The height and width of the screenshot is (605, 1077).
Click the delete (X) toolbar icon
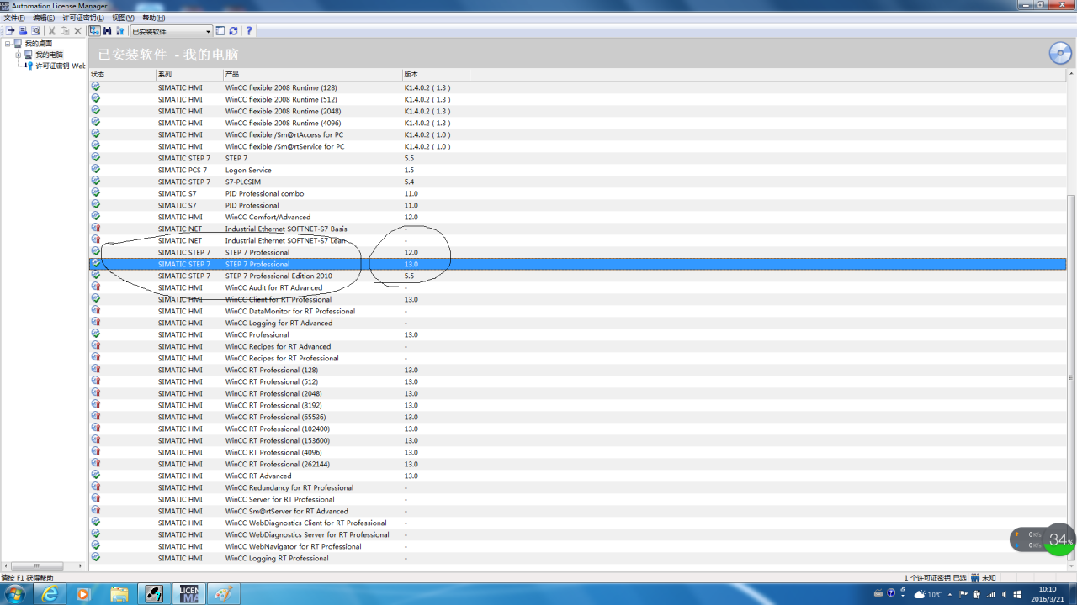pyautogui.click(x=77, y=31)
